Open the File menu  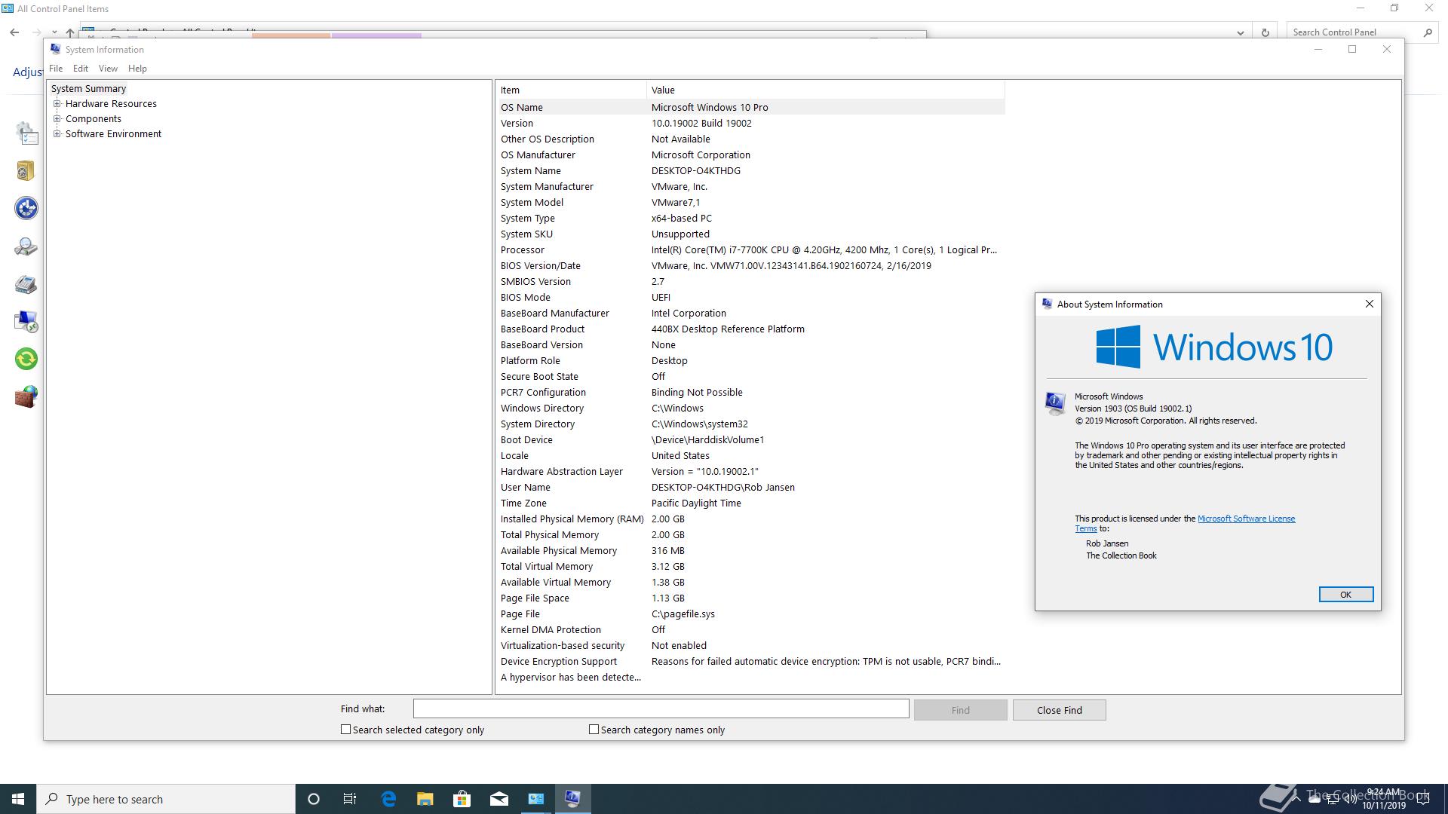pos(56,69)
